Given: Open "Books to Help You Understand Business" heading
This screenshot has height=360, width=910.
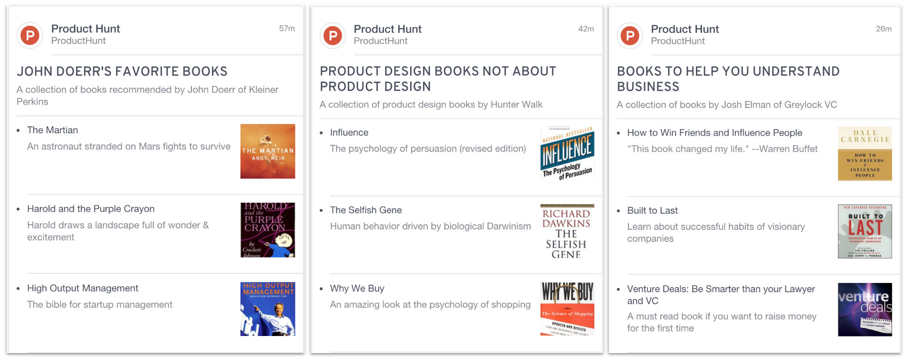Looking at the screenshot, I should [728, 79].
